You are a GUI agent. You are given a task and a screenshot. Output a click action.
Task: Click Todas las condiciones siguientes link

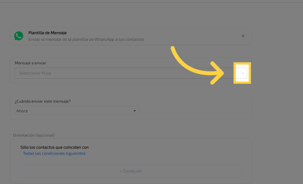click(54, 154)
